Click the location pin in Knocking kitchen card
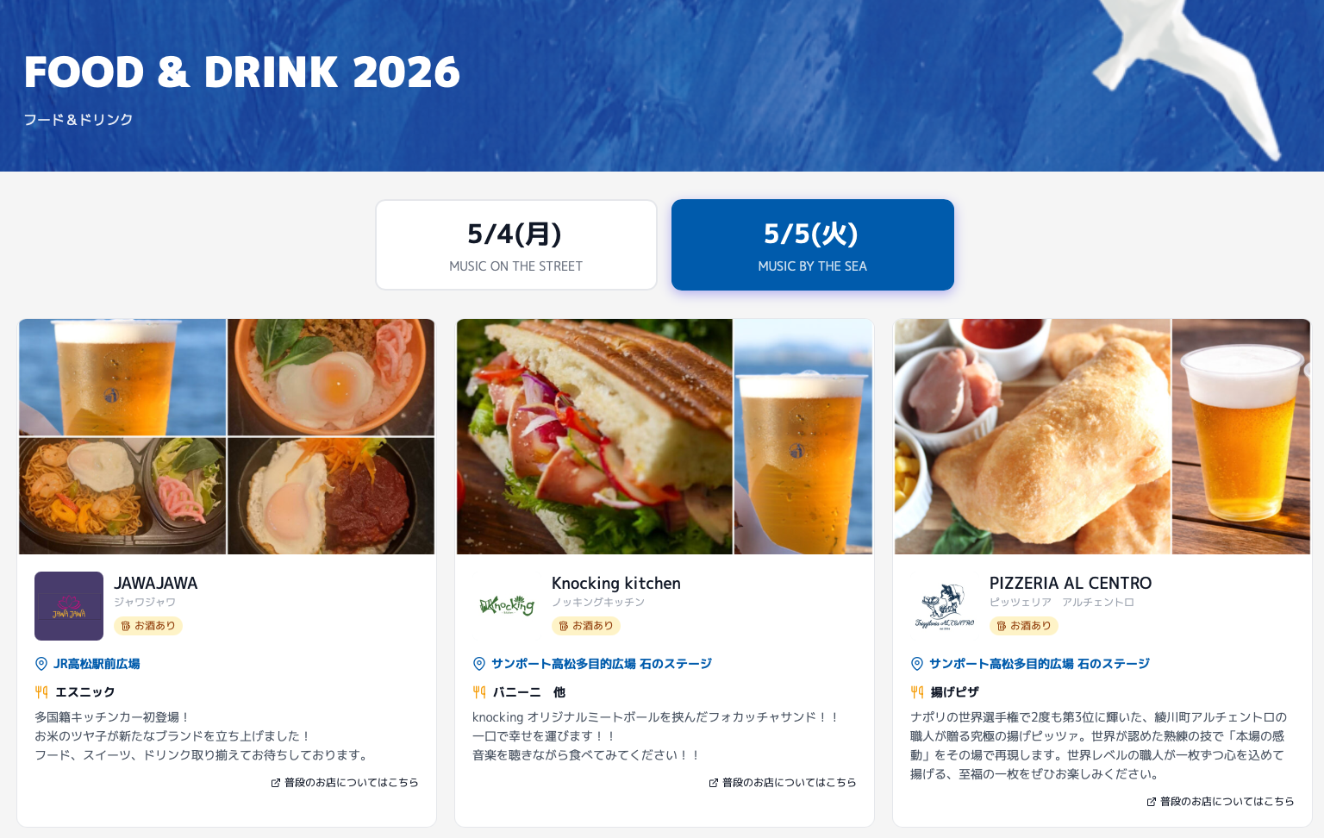 (479, 664)
